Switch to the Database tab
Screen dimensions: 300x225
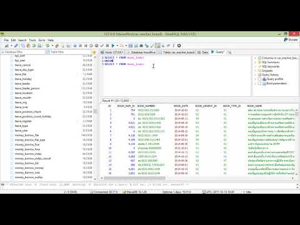141,52
